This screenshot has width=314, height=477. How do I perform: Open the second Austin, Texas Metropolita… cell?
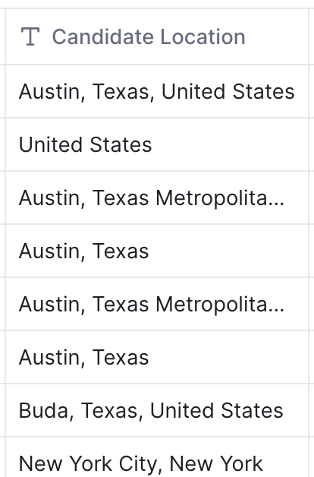[157, 304]
